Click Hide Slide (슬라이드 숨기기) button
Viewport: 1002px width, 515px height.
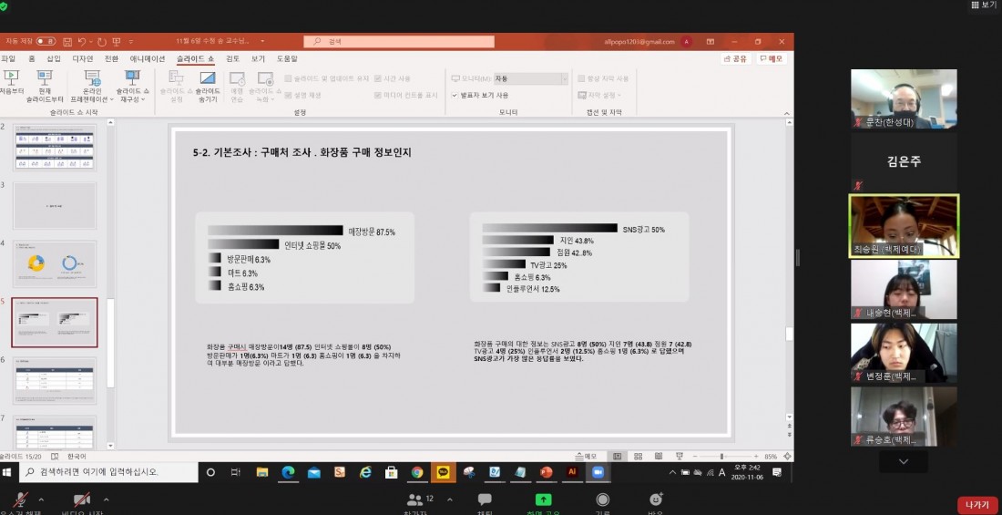[208, 86]
